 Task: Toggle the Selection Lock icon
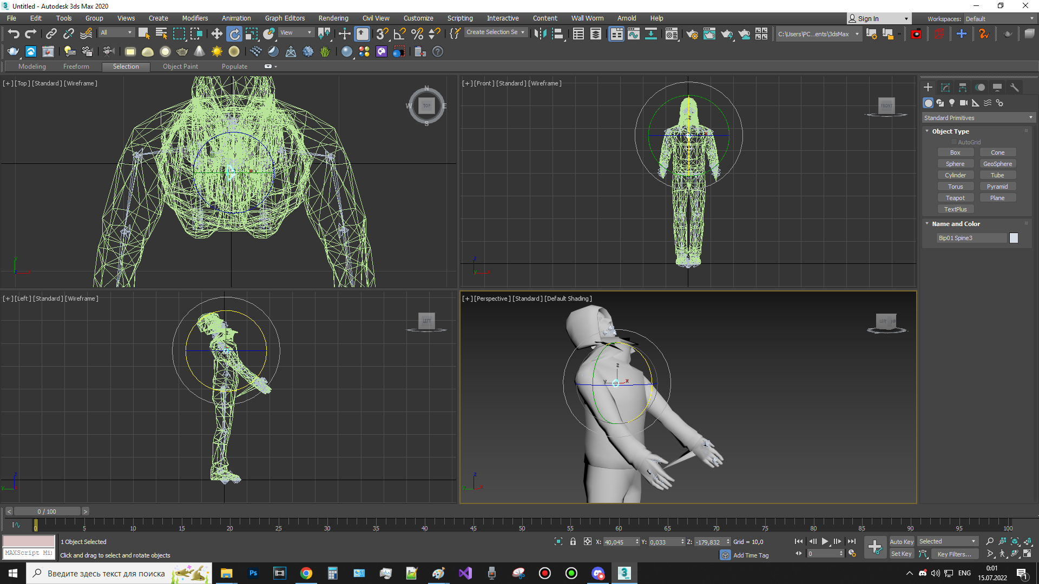click(x=573, y=541)
